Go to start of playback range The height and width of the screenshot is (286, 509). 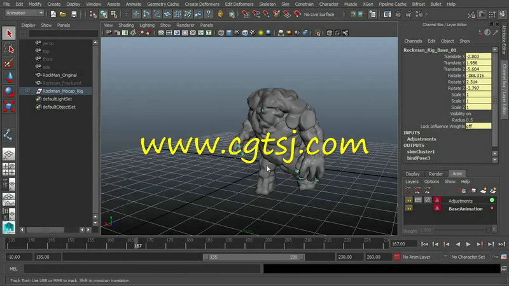[x=424, y=244]
